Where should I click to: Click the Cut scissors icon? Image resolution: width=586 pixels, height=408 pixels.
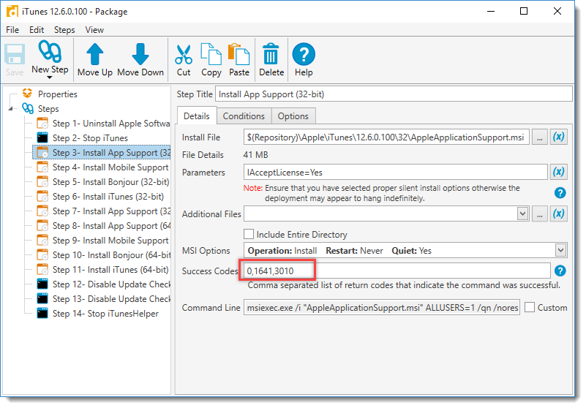pos(184,54)
